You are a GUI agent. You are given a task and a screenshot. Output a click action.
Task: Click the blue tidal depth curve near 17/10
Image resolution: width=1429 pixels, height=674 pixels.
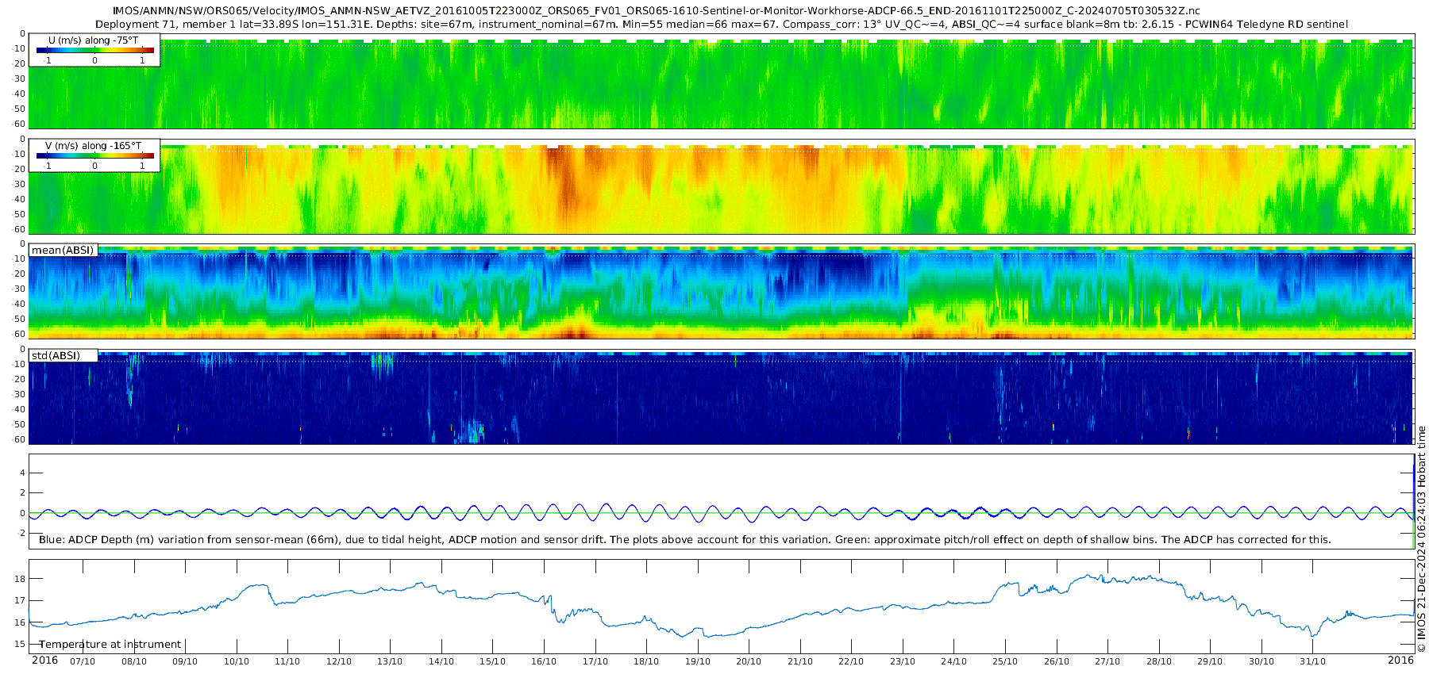pos(607,504)
